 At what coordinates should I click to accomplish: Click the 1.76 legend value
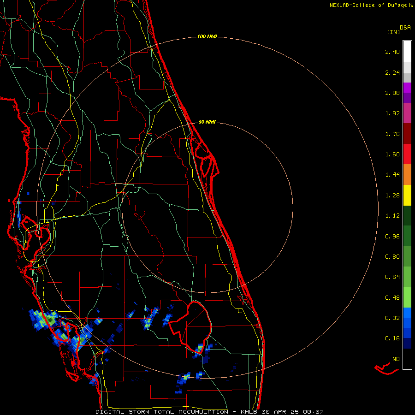pos(392,134)
